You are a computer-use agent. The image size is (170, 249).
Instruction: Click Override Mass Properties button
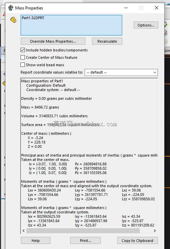point(53,41)
